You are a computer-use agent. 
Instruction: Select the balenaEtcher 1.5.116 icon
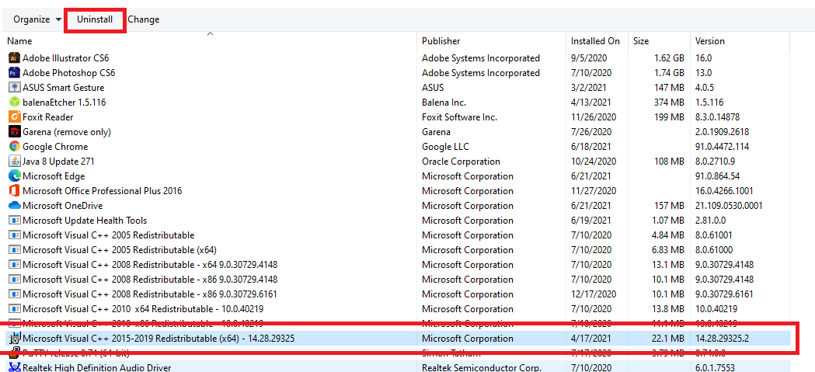pyautogui.click(x=14, y=103)
